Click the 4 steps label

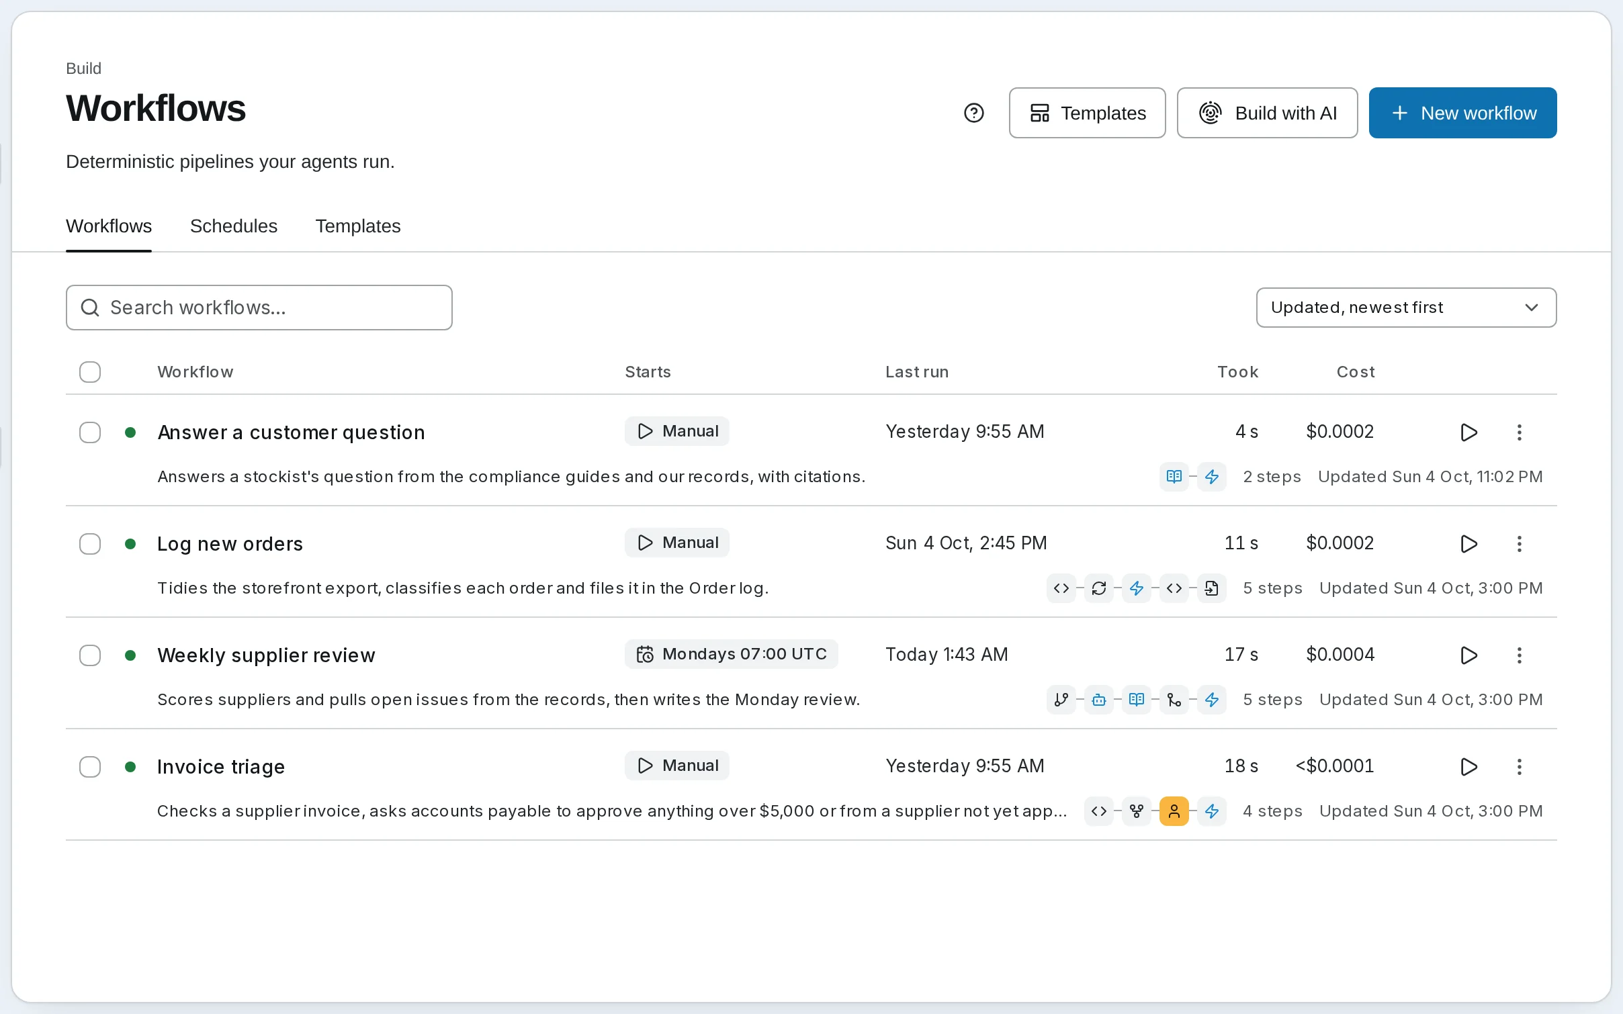click(1272, 811)
